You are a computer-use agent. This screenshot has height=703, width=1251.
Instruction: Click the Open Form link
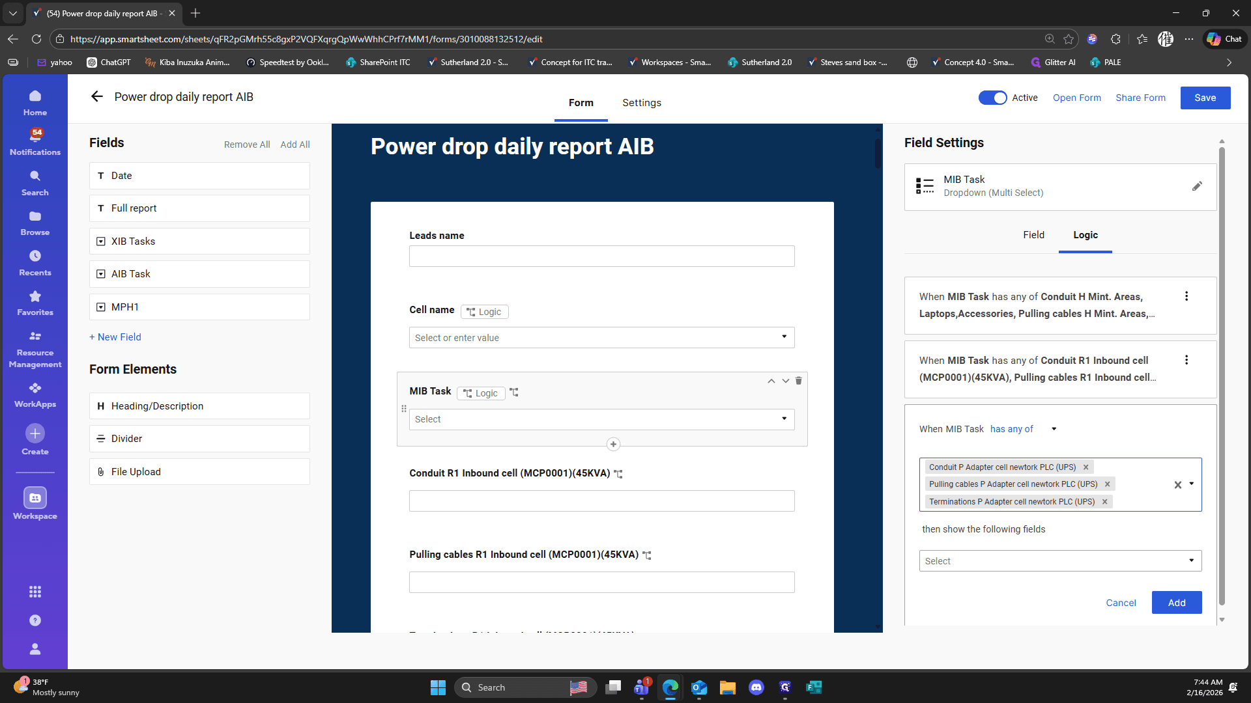[1076, 98]
